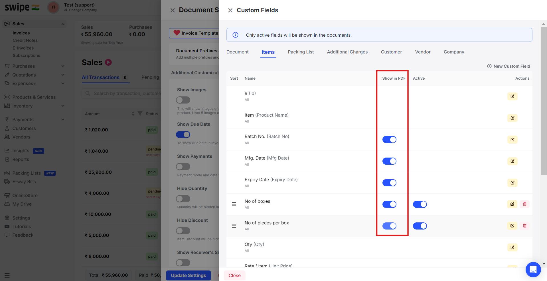This screenshot has width=547, height=281.
Task: Expand the Purchases sidebar menu
Action: click(63, 66)
